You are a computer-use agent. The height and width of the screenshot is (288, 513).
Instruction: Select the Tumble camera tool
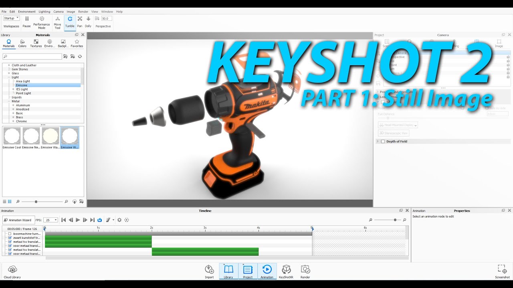(70, 22)
